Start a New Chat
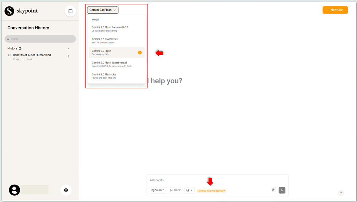 pos(335,10)
